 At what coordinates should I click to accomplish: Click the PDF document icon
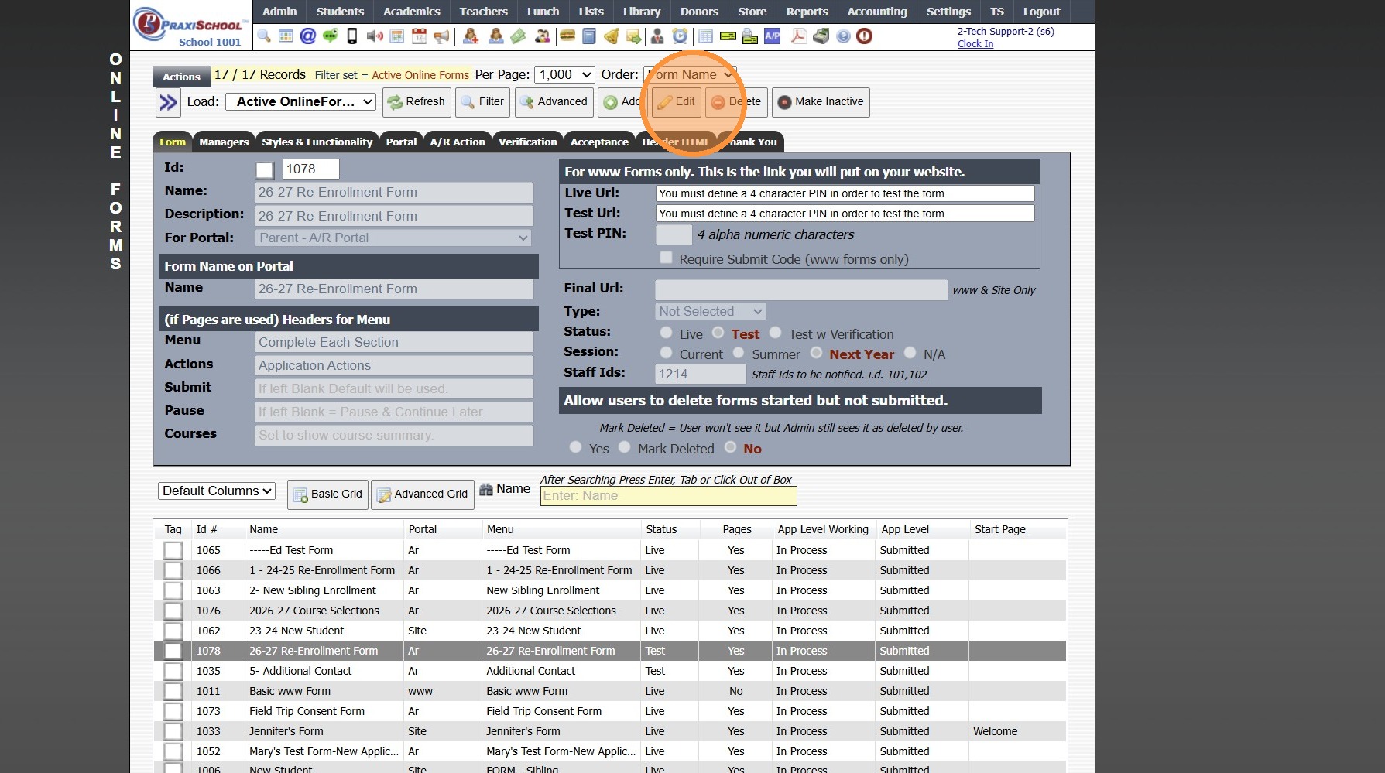pos(798,36)
